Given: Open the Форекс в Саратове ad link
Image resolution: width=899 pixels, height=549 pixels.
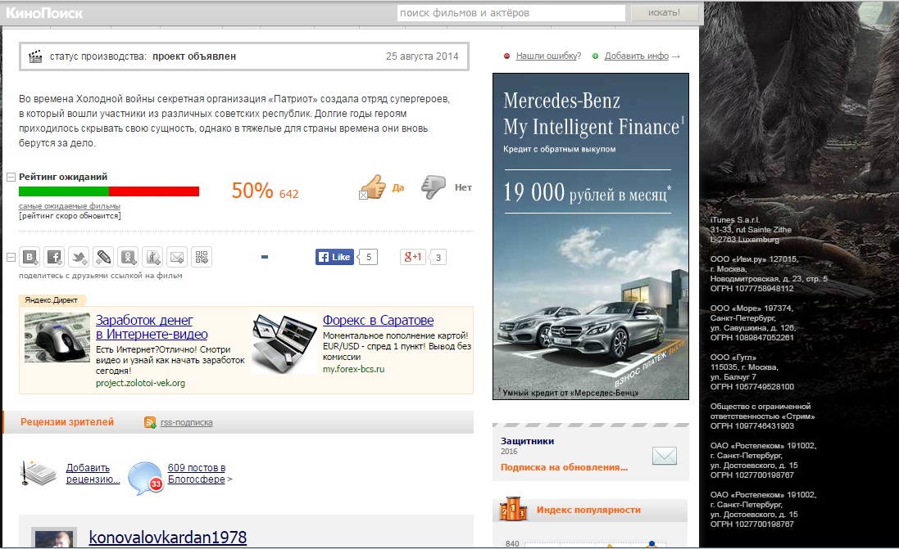Looking at the screenshot, I should [379, 320].
